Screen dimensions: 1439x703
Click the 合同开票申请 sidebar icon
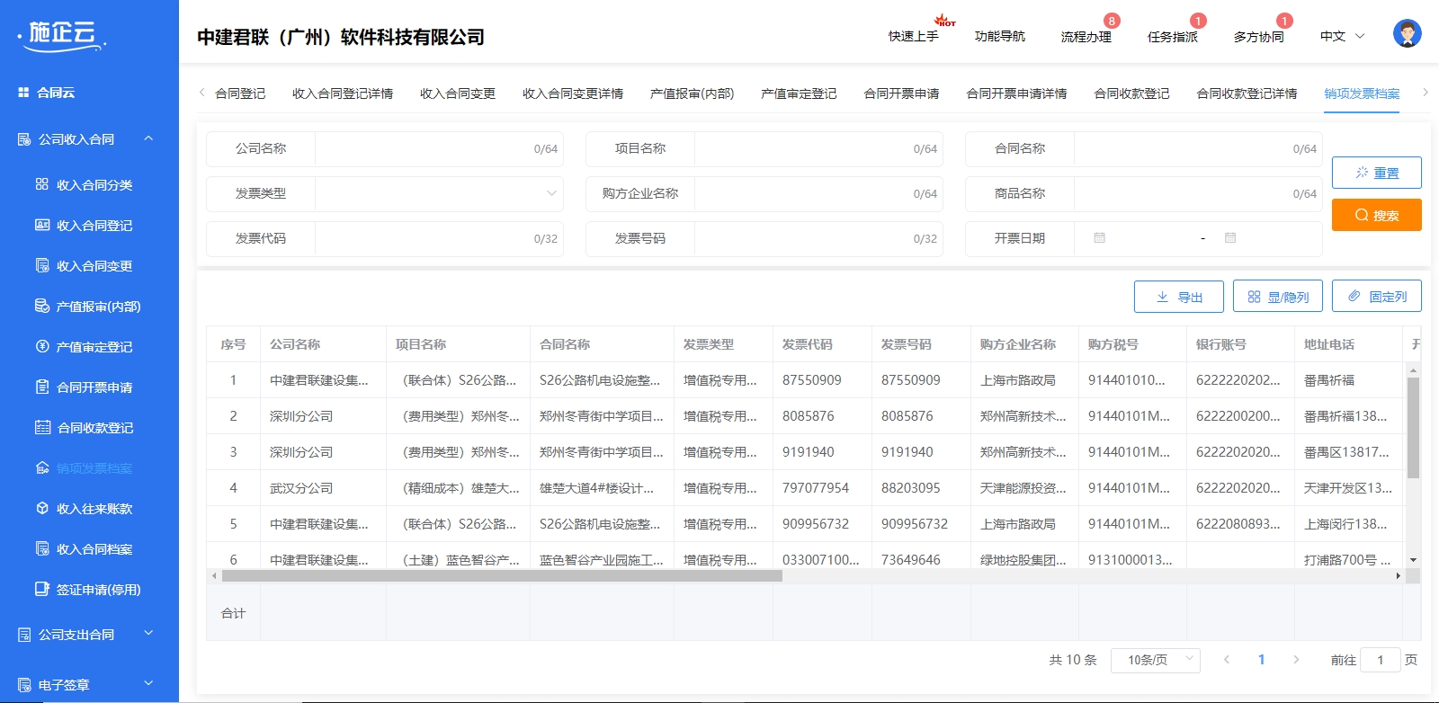point(41,387)
